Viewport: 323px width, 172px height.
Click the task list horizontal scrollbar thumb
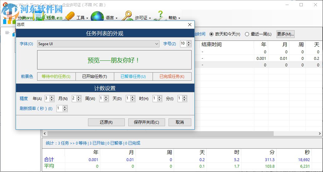click(160, 134)
